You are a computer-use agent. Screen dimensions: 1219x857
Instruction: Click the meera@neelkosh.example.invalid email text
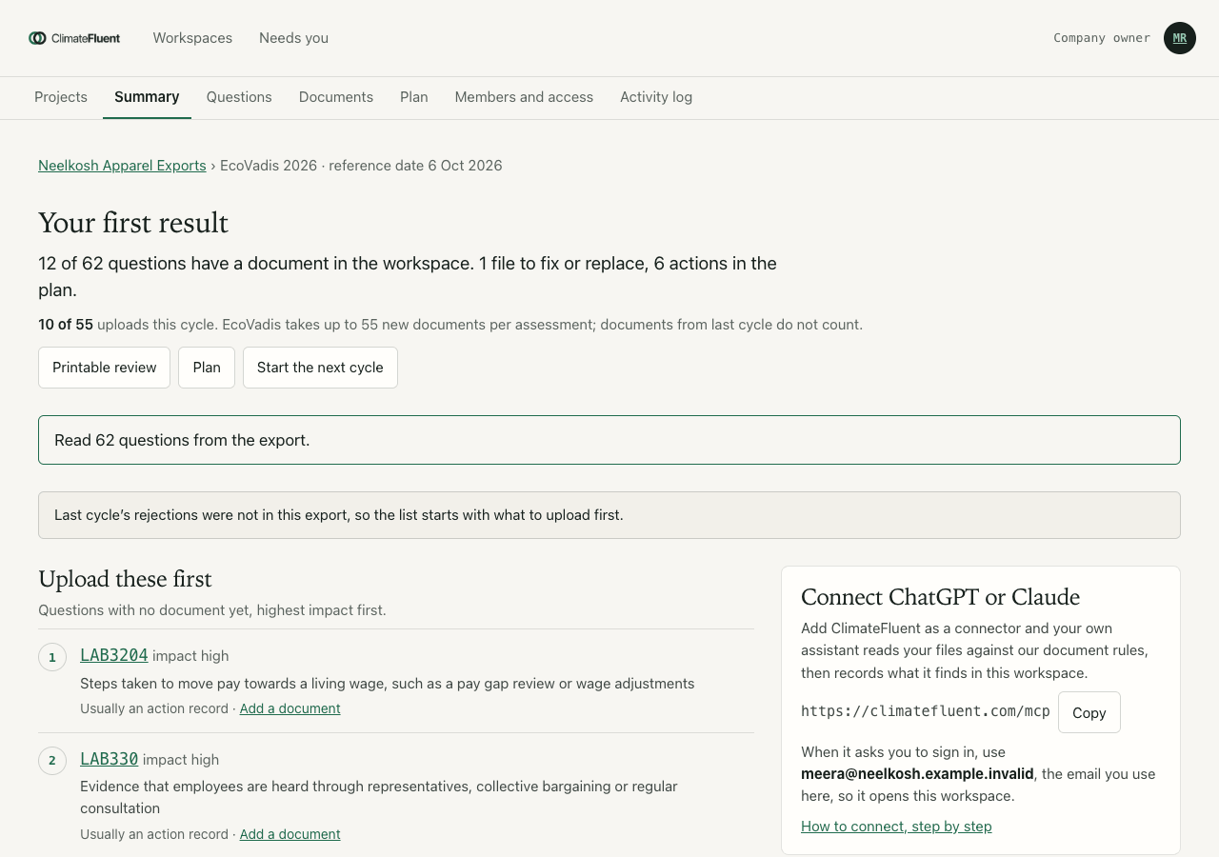pos(917,774)
